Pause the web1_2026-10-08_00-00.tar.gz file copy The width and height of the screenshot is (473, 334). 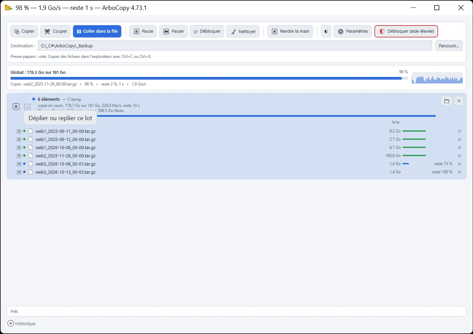[19, 147]
